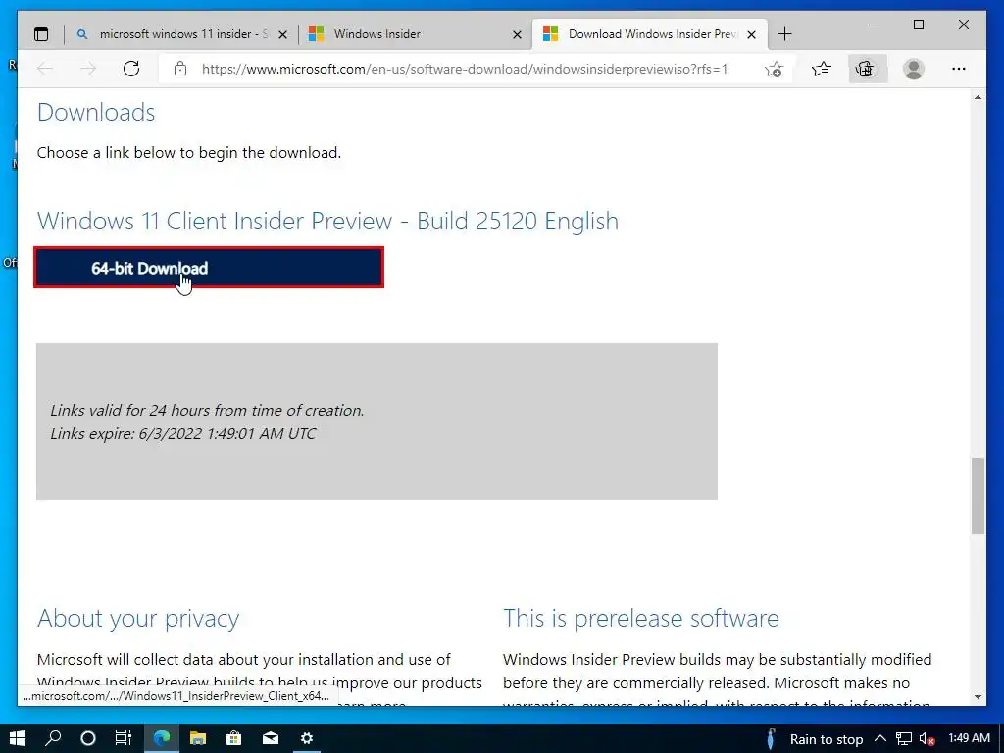This screenshot has width=1004, height=753.
Task: Add this page to favorites
Action: tap(775, 69)
